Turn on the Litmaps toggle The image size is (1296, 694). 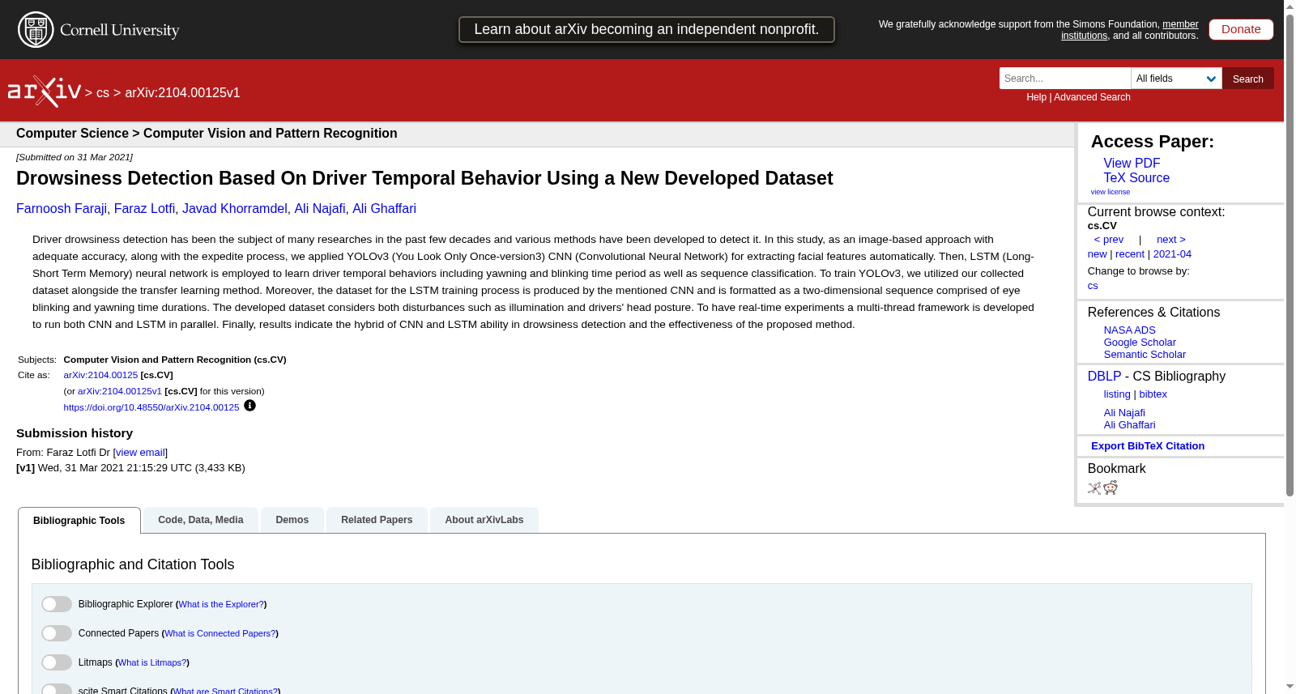(57, 662)
